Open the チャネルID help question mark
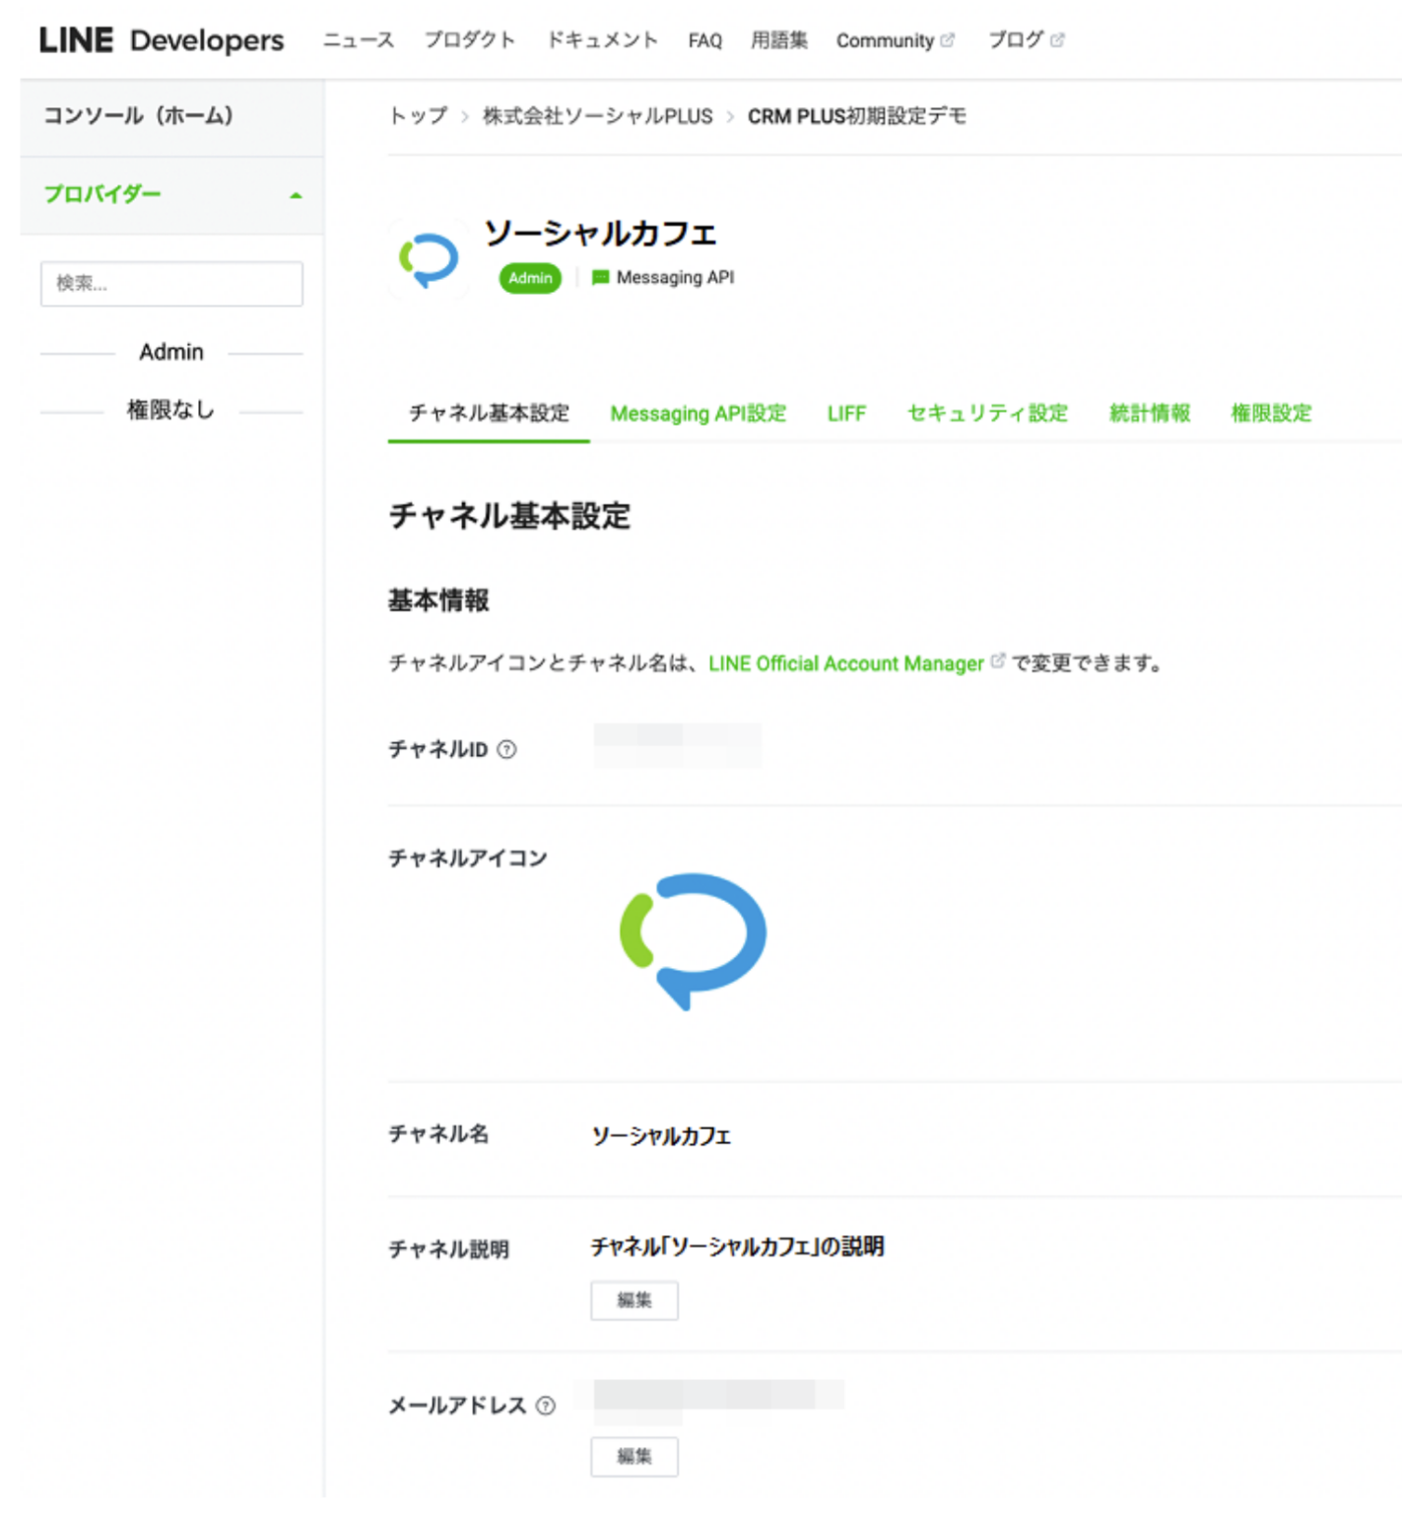This screenshot has width=1402, height=1514. (505, 751)
